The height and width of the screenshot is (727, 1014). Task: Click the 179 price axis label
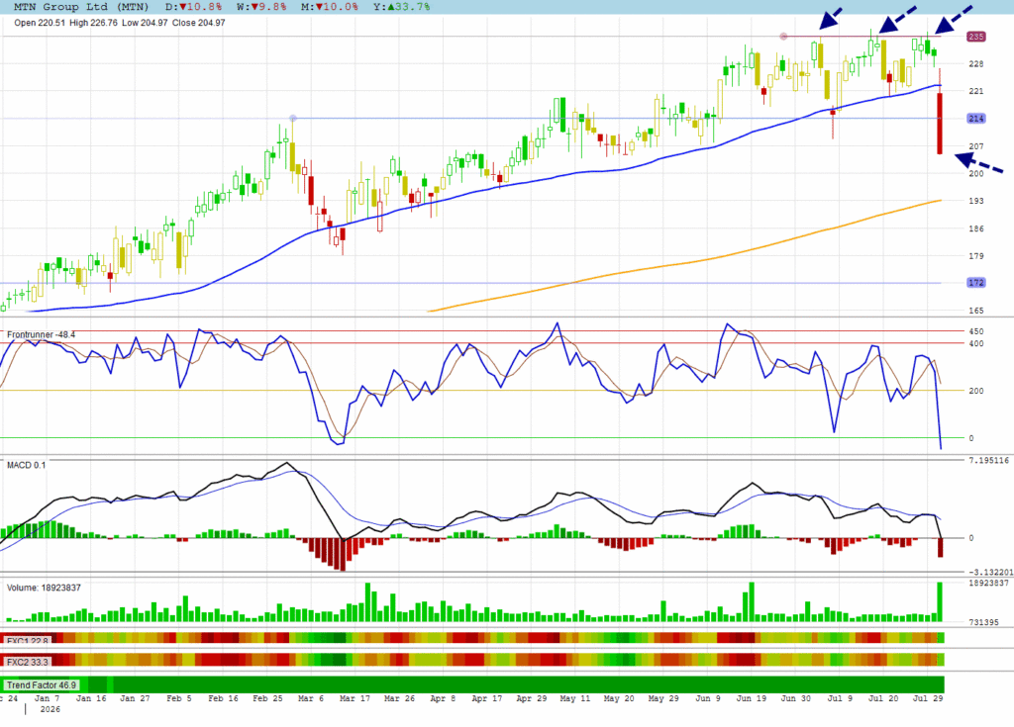975,256
